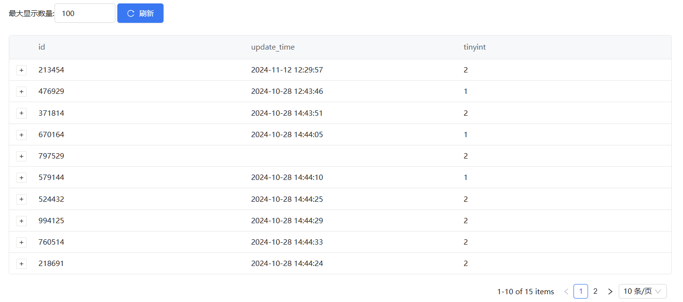Click the tinyint column header
Viewport: 683px width, 302px height.
[475, 47]
